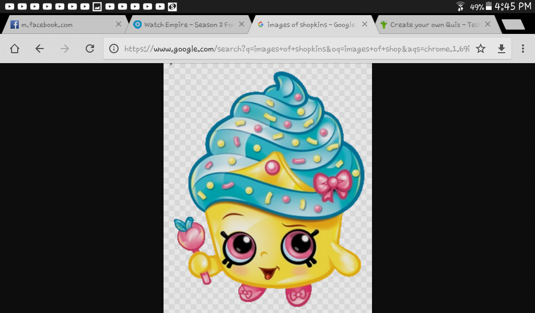Open the three-dot Chrome menu
The width and height of the screenshot is (535, 313).
click(522, 49)
